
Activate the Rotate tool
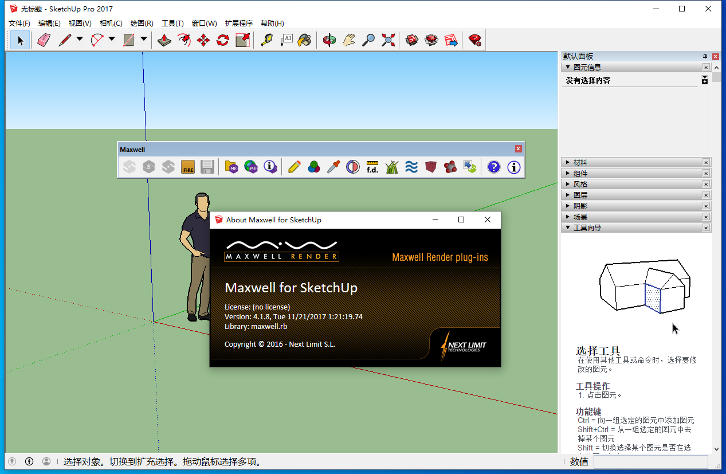coord(223,40)
